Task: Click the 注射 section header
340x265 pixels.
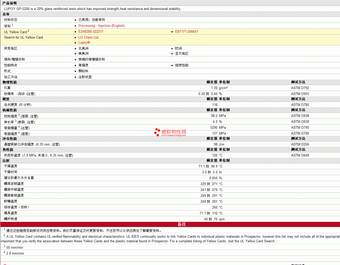Action: point(6,161)
